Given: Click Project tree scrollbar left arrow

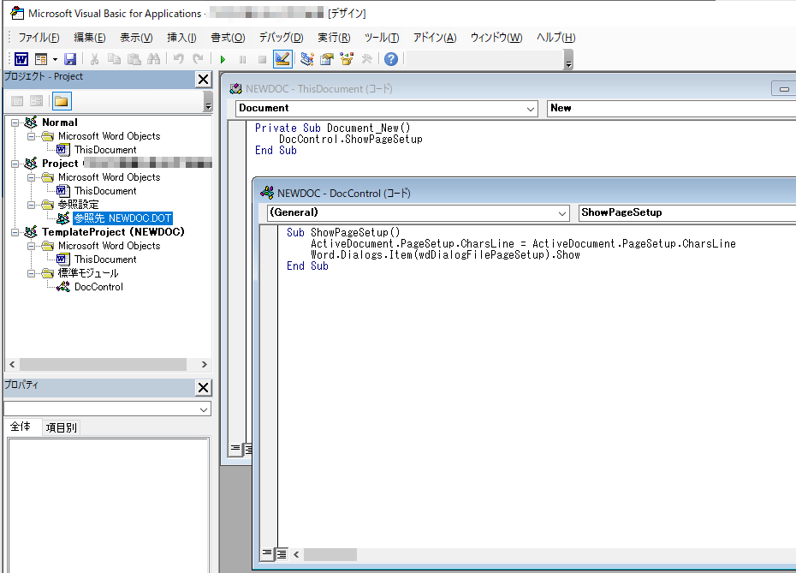Looking at the screenshot, I should pos(12,364).
